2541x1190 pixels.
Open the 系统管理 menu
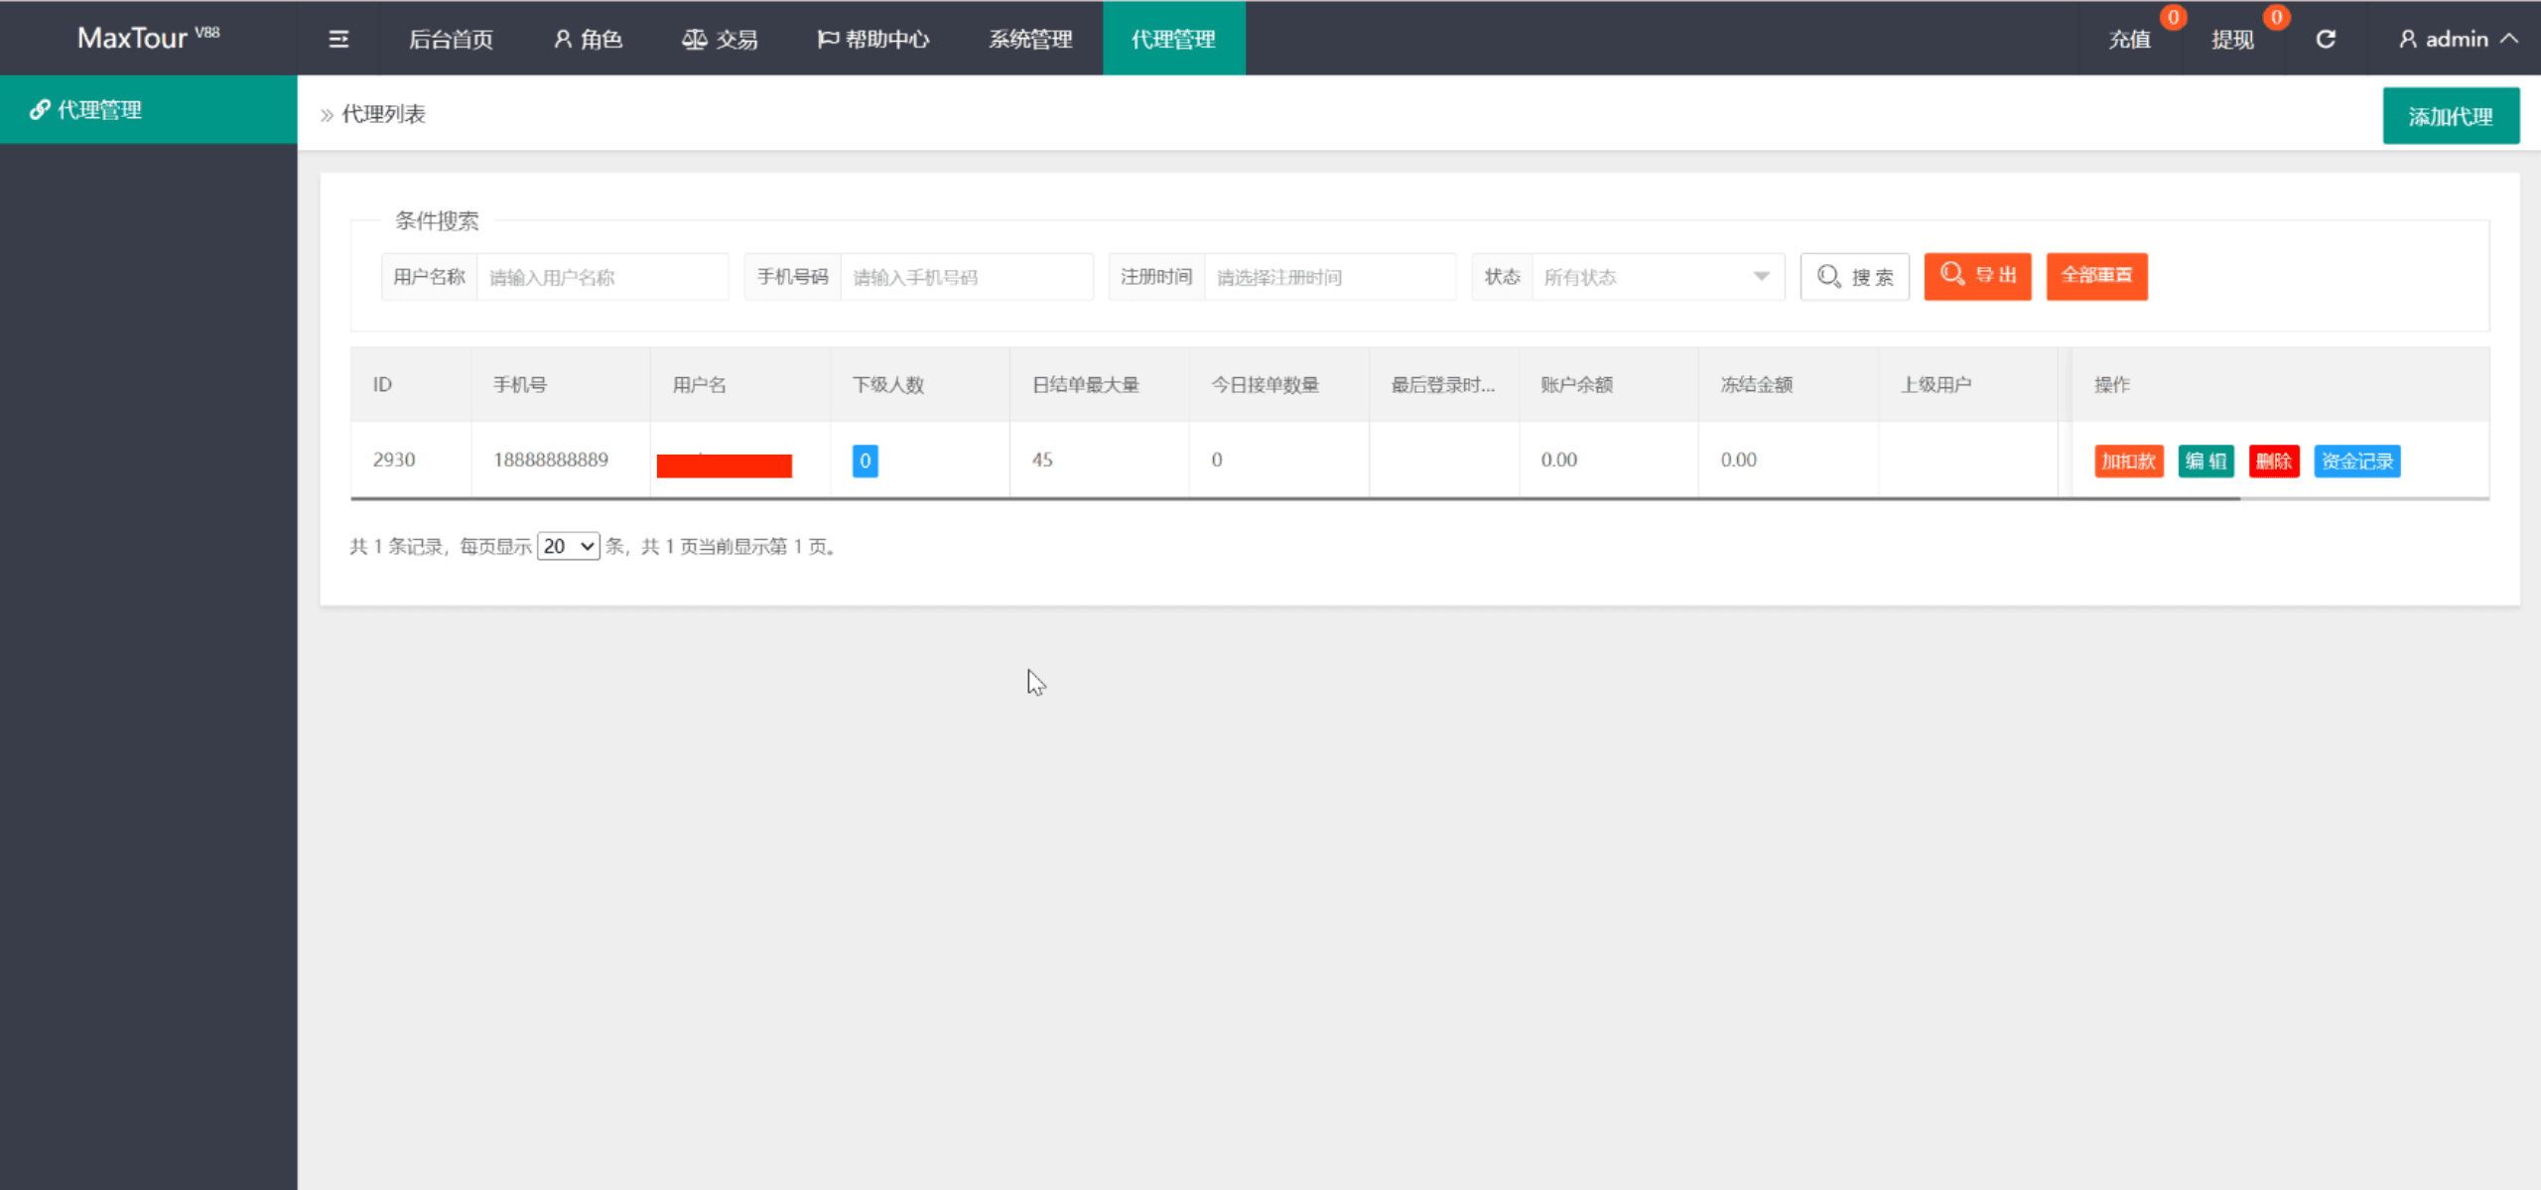click(x=1030, y=39)
